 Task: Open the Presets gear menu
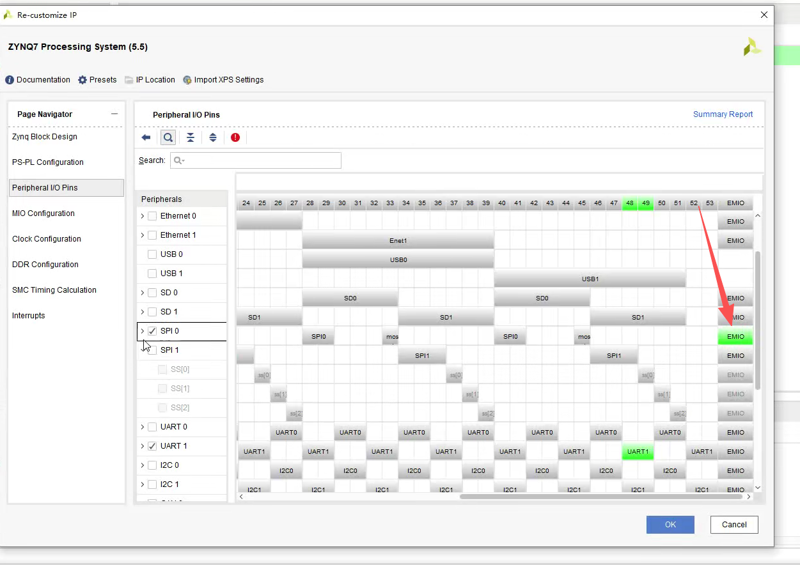pyautogui.click(x=97, y=80)
